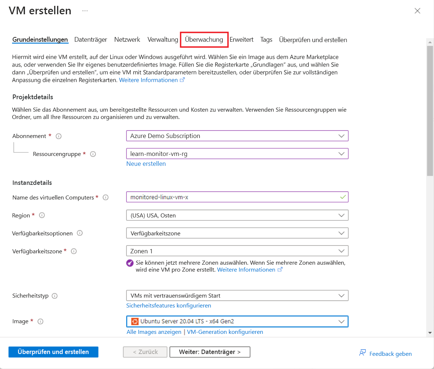Click the Überprüfen und erstellen button

(x=53, y=352)
